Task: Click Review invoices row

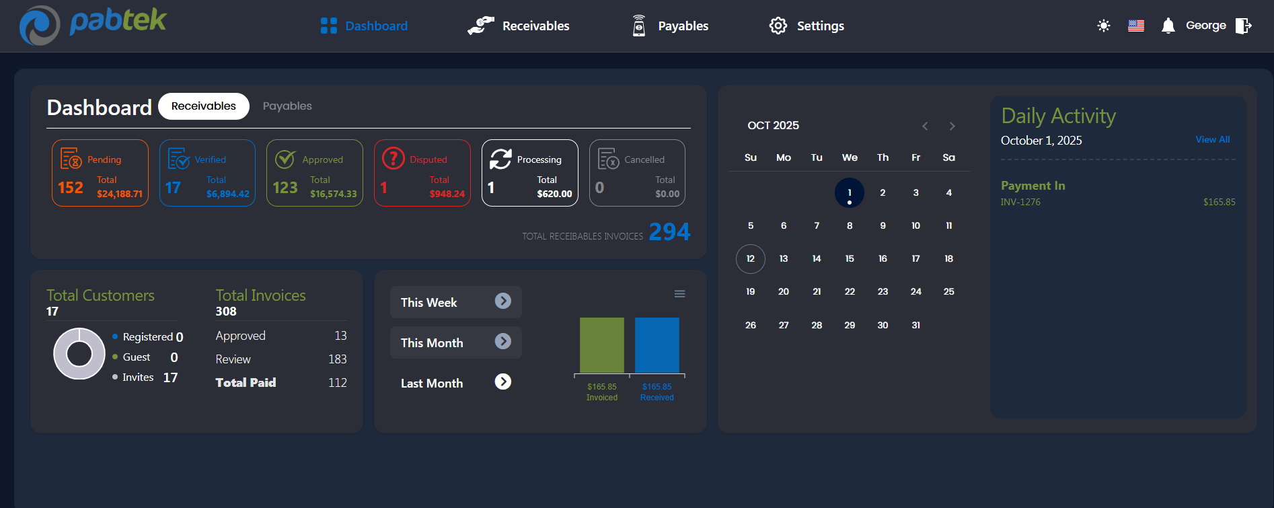Action: coord(281,359)
